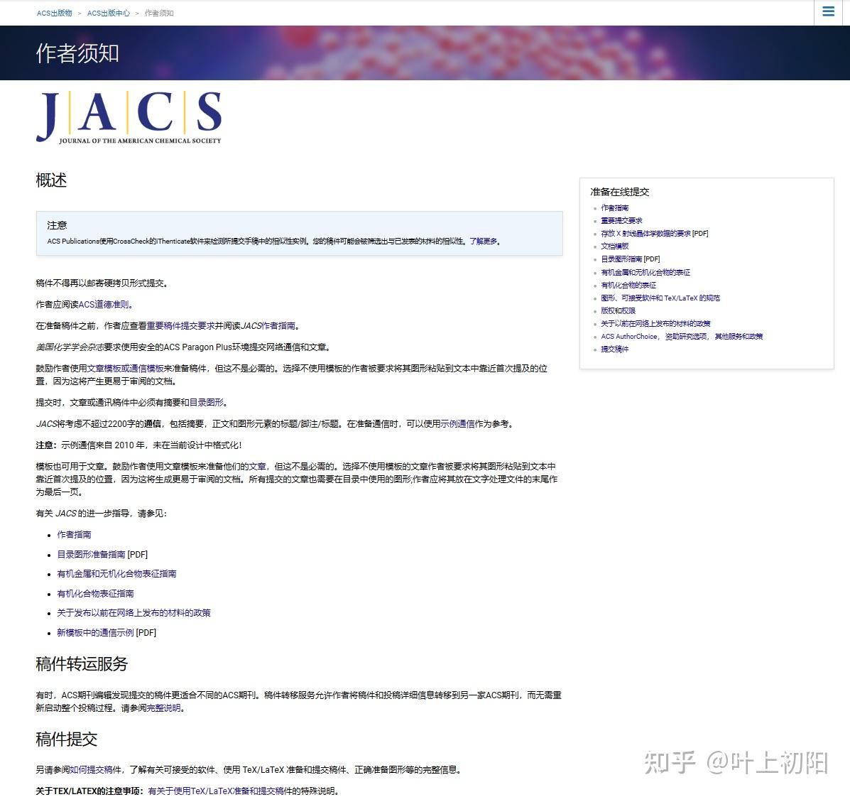Click the 概述 section heading
Screen dimensions: 850x797
[51, 180]
